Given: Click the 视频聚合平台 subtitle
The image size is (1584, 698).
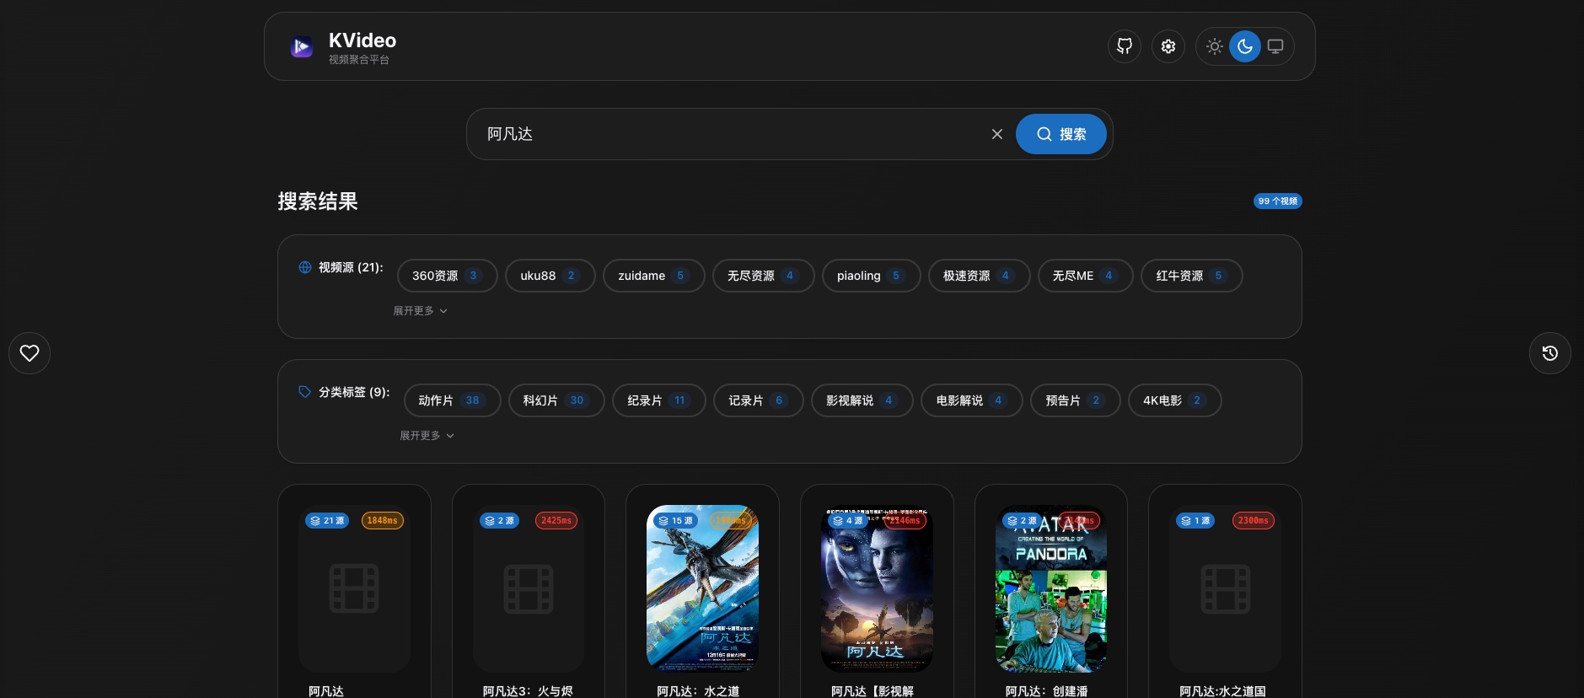Looking at the screenshot, I should tap(359, 60).
